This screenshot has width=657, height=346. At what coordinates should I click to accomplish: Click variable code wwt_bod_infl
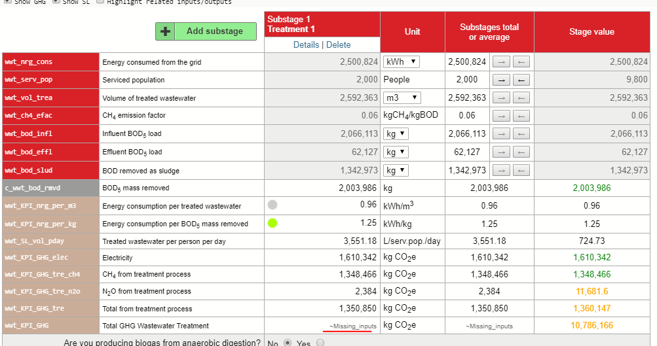click(x=28, y=134)
